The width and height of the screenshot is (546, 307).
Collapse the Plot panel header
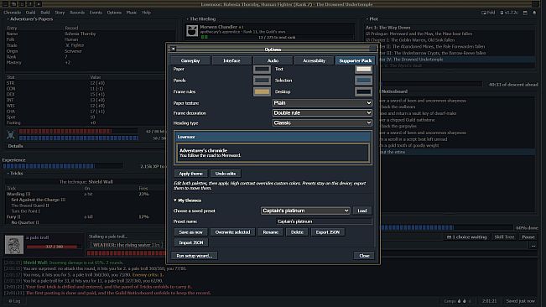[x=372, y=19]
